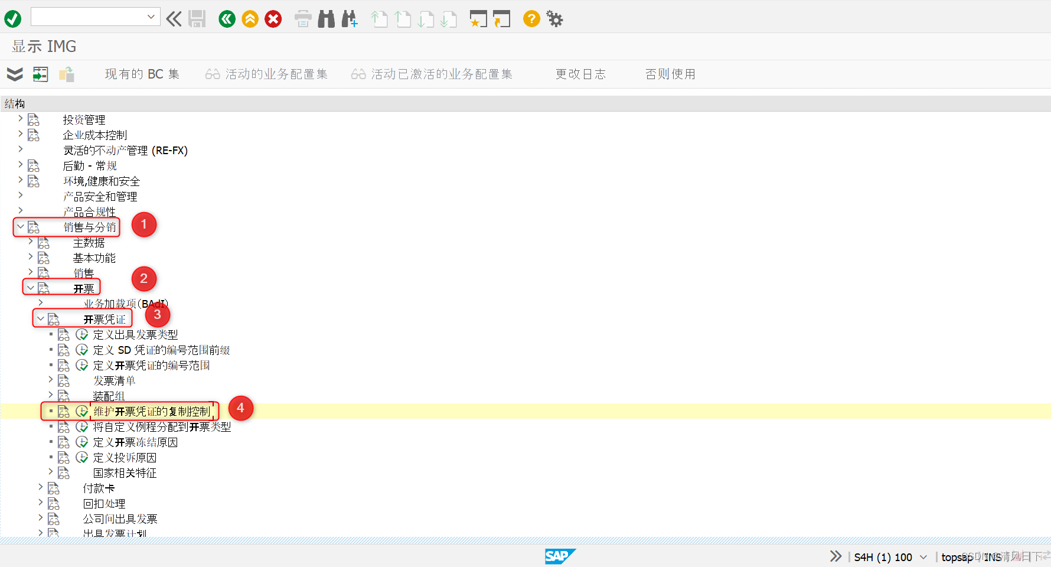Expand the 发票清单 node
The width and height of the screenshot is (1051, 567).
coord(51,379)
